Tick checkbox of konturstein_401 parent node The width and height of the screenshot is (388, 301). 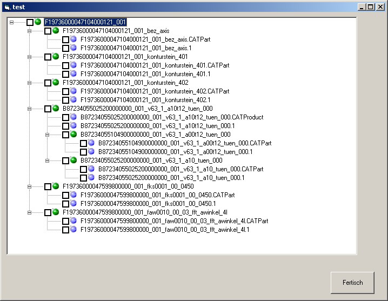pyautogui.click(x=48, y=57)
